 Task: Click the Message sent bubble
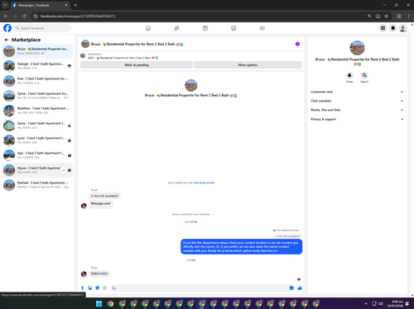(100, 203)
